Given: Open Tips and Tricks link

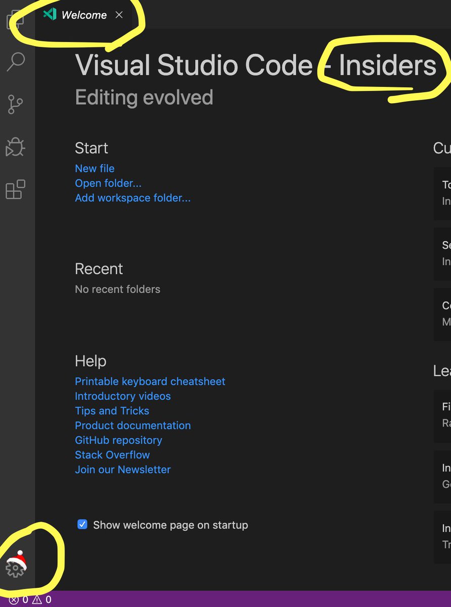Looking at the screenshot, I should pyautogui.click(x=112, y=411).
